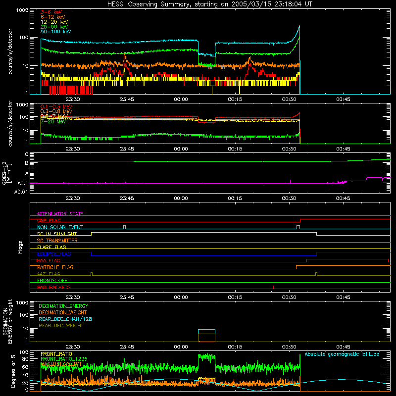Select the 50-100 keV legend label

click(56, 32)
